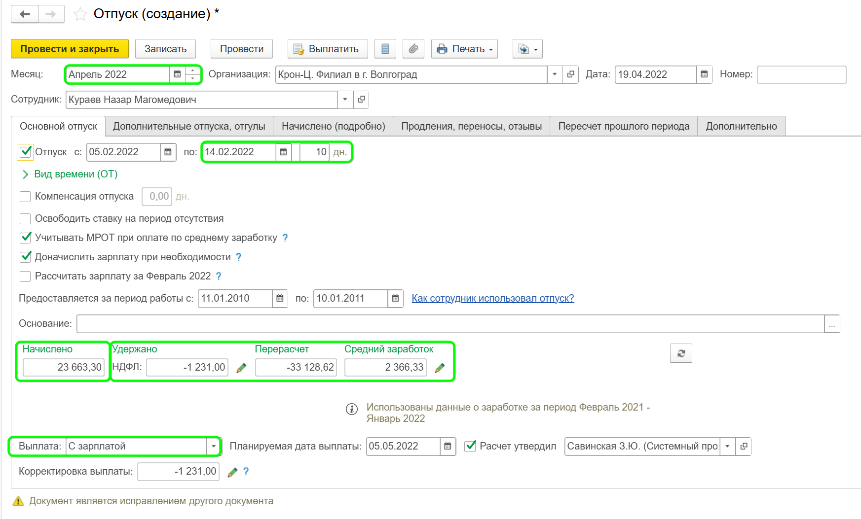Image resolution: width=861 pixels, height=519 pixels.
Task: Click the paperclip attachments icon
Action: 413,49
